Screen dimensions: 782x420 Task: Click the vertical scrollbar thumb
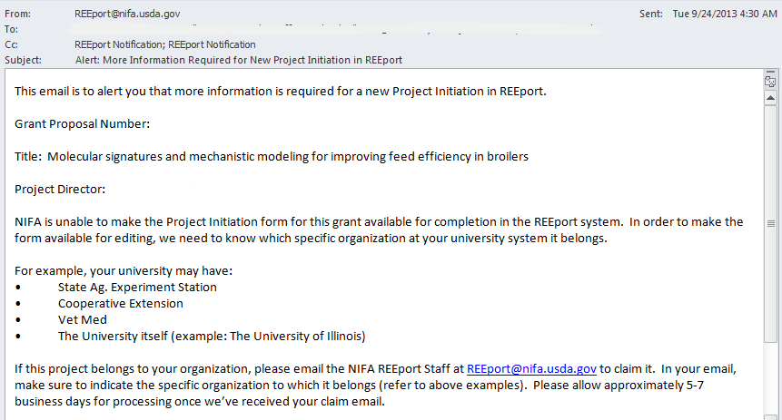pyautogui.click(x=771, y=222)
